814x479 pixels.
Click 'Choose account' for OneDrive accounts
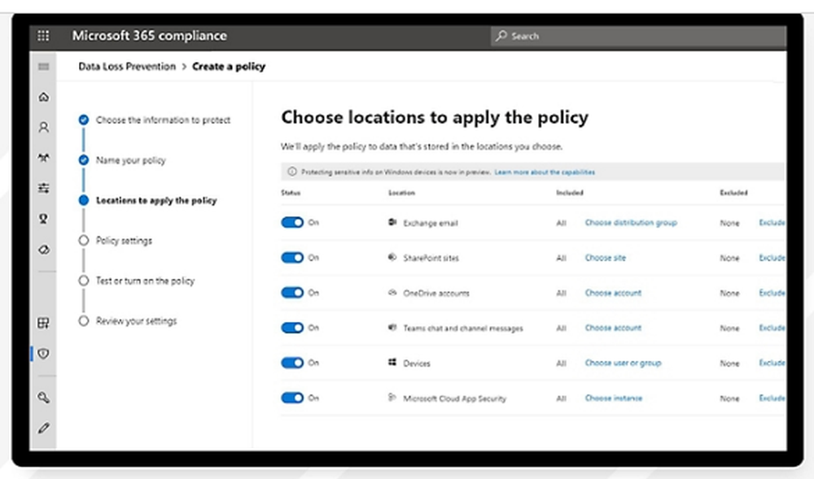[613, 293]
